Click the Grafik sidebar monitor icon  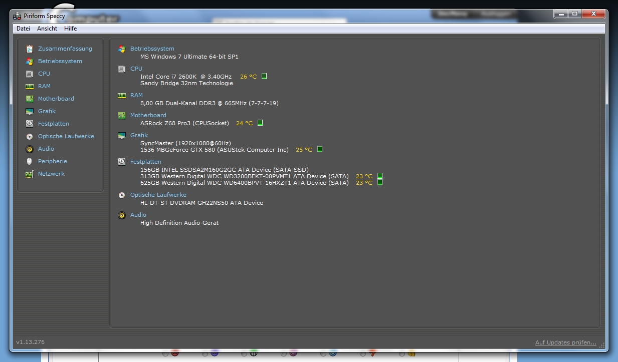point(29,111)
